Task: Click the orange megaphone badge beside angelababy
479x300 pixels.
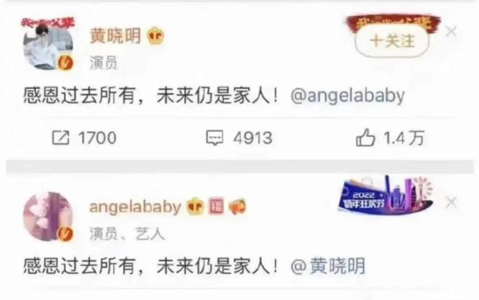Action: [x=237, y=206]
